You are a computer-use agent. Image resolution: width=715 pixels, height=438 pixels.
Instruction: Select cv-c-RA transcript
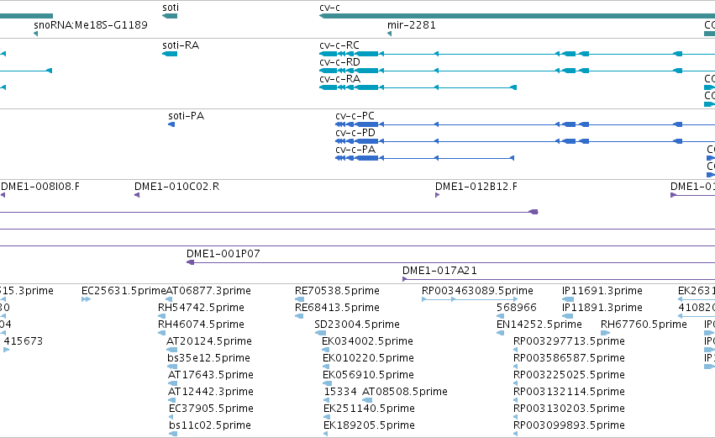pos(418,87)
